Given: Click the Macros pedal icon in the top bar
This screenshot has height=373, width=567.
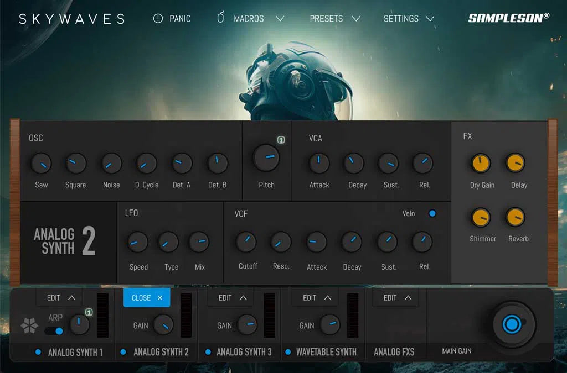Looking at the screenshot, I should coord(219,18).
